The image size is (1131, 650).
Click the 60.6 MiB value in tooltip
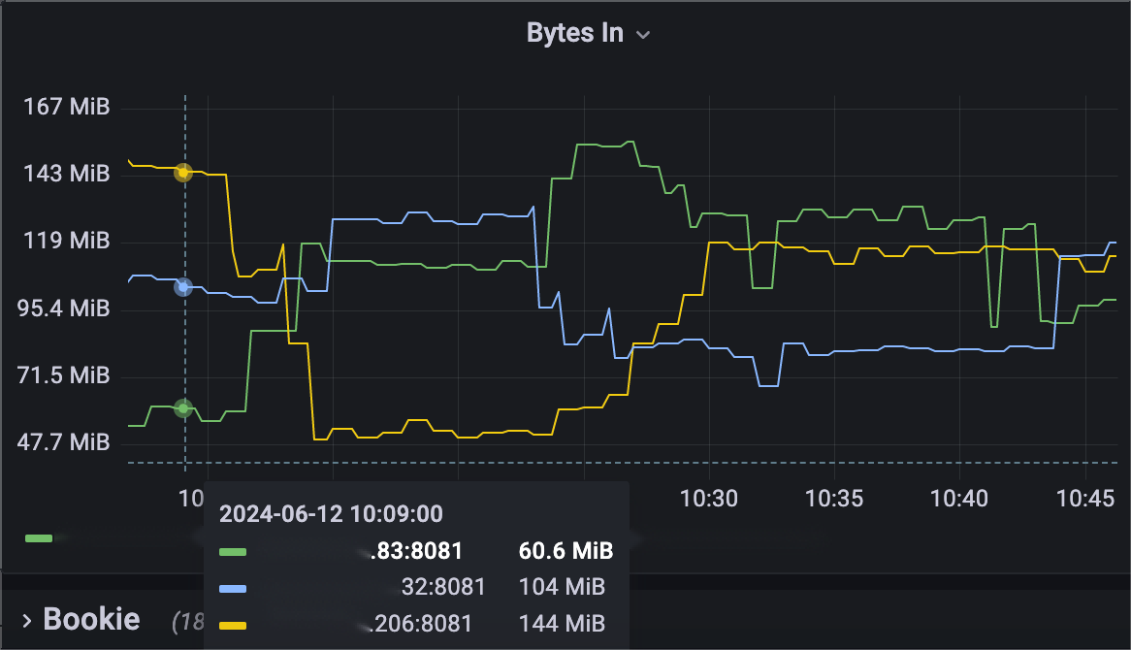pos(566,552)
